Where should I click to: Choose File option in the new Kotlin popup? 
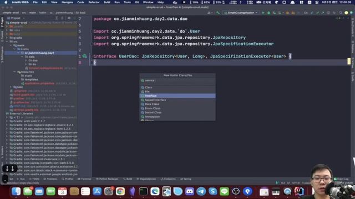[177, 92]
